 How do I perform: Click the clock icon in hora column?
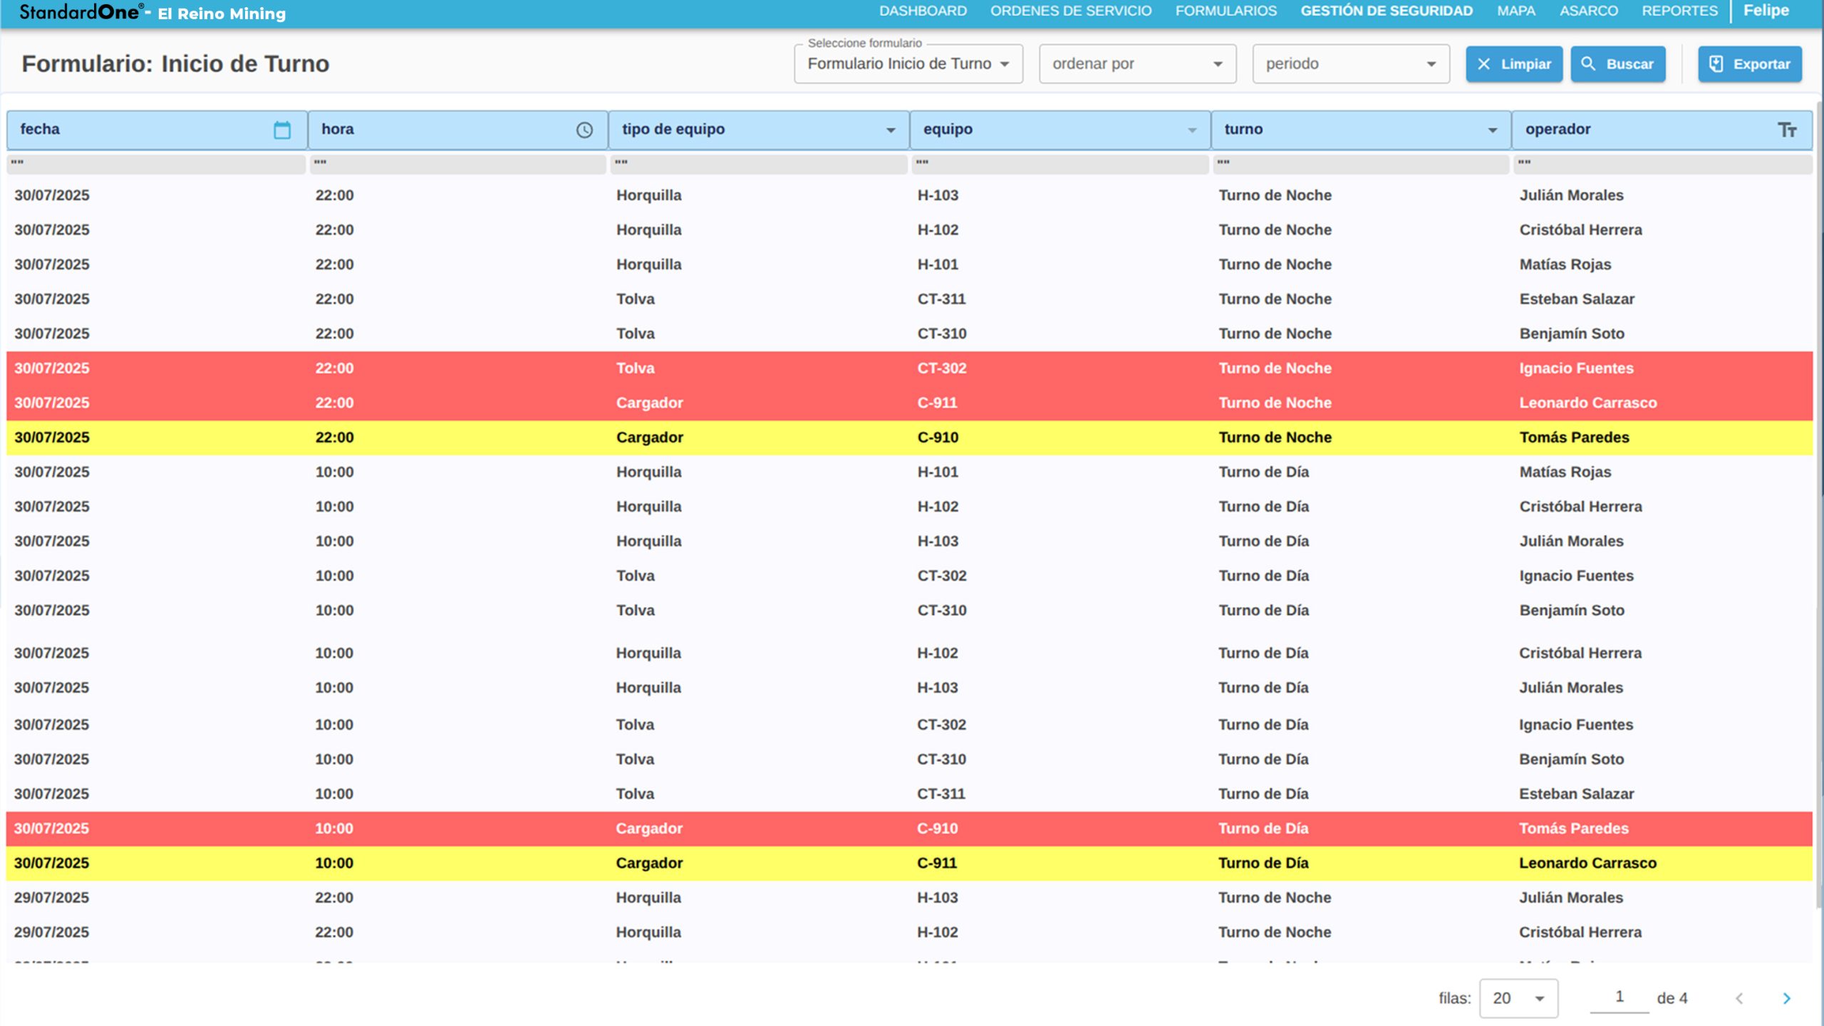click(x=584, y=130)
